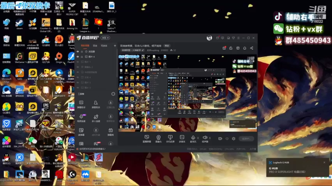Screen dimensions: 332x186
Task: Open Steam desktop shortcut
Action: (x=20, y=24)
